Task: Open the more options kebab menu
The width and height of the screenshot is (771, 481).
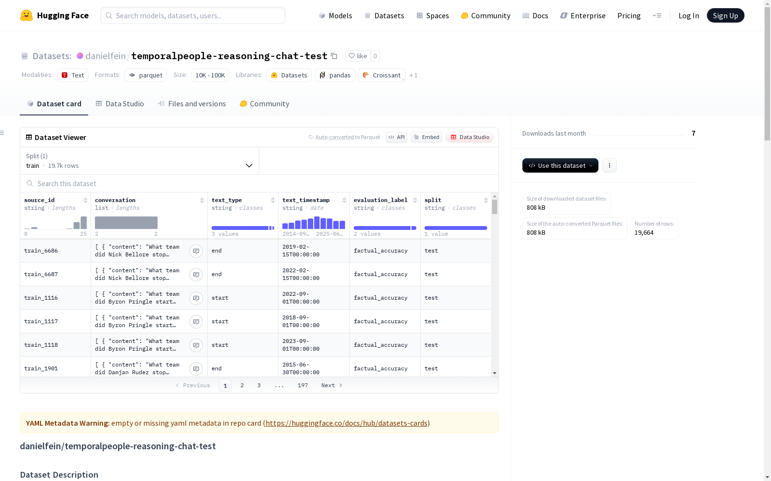Action: point(610,165)
